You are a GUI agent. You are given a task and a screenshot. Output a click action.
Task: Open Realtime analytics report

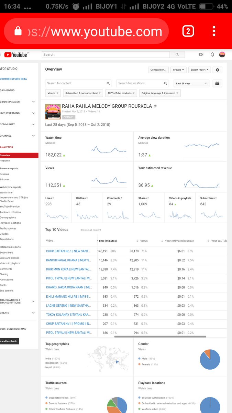pyautogui.click(x=5, y=161)
